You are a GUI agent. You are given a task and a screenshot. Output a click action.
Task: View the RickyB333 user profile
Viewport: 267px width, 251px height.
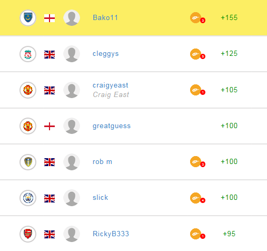111,234
